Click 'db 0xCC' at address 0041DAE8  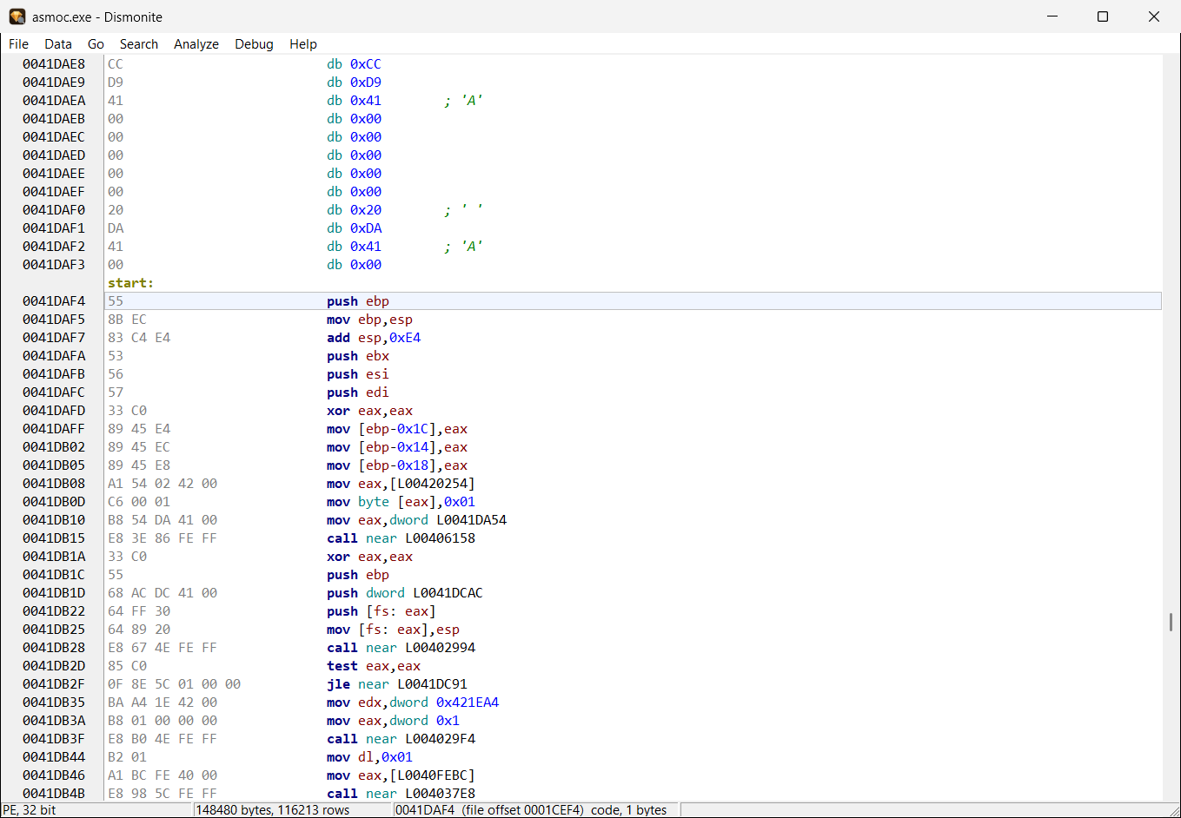tap(354, 64)
